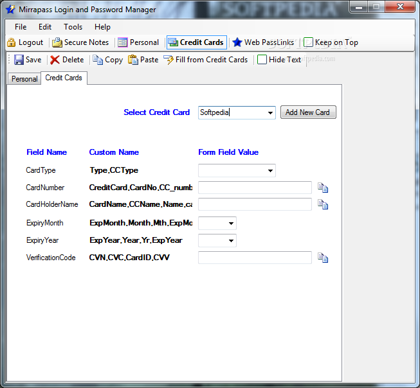This screenshot has width=420, height=388.
Task: Open Web PassLinks star icon
Action: pyautogui.click(x=237, y=42)
